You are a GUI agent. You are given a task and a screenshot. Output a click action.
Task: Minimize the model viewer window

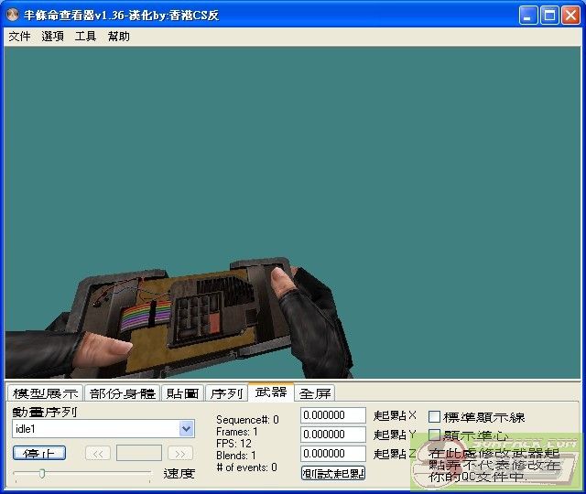pyautogui.click(x=527, y=15)
